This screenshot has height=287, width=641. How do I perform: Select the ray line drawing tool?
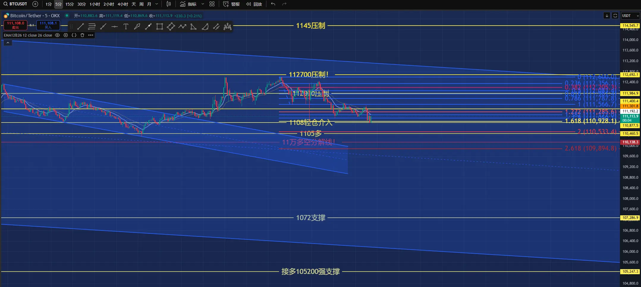point(103,27)
